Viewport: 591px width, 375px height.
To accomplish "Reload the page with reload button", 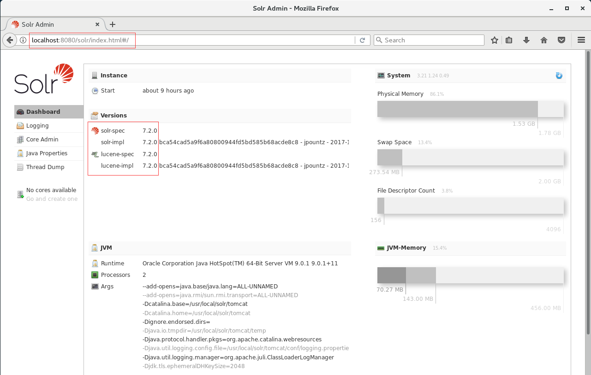I will 362,40.
